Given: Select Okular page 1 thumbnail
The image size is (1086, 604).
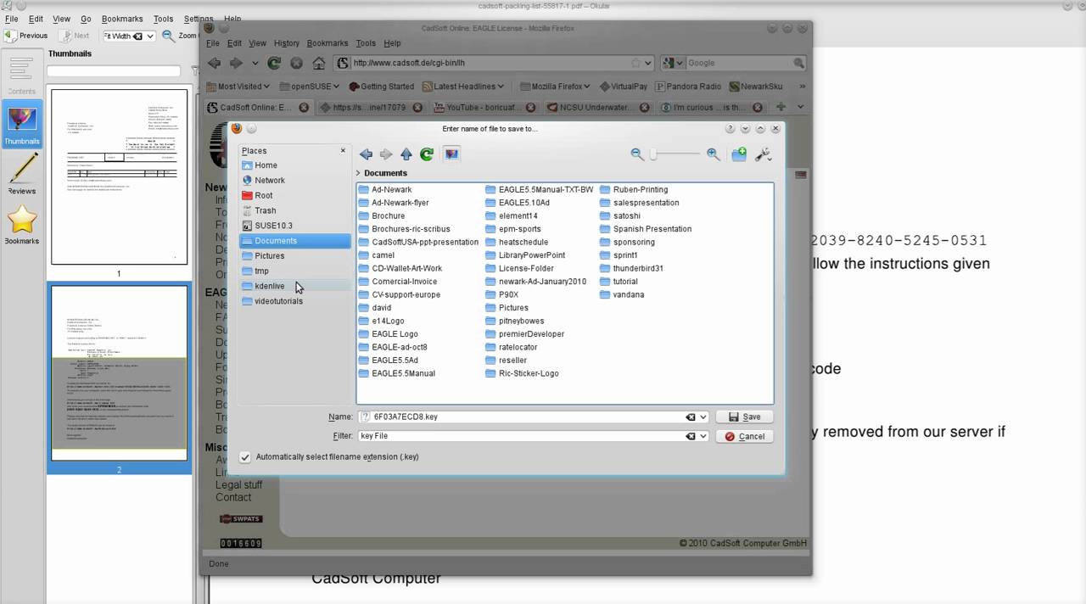Looking at the screenshot, I should coord(119,177).
